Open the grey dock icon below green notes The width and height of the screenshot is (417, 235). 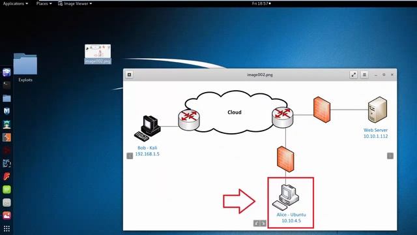7,202
